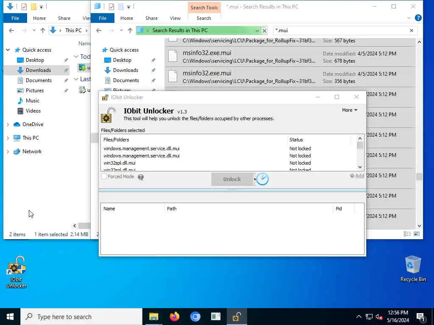
Task: Open the More dropdown in IObit Unlocker
Action: pyautogui.click(x=350, y=110)
